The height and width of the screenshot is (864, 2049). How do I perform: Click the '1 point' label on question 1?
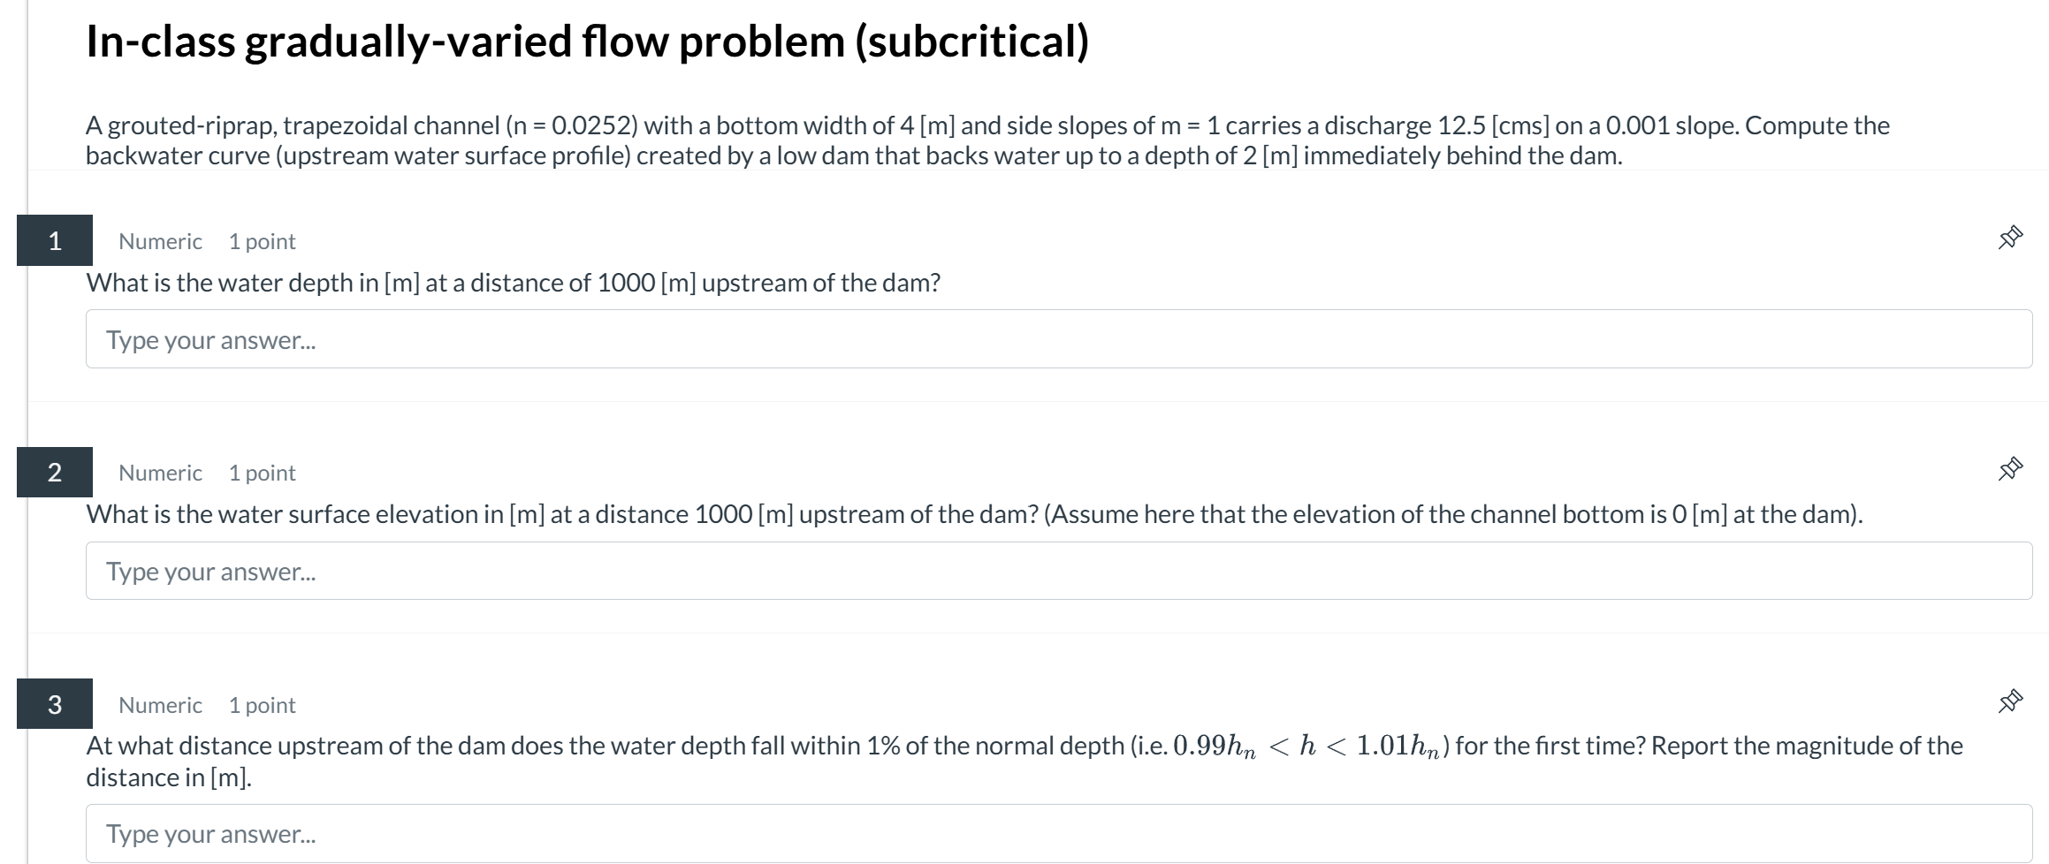[261, 240]
